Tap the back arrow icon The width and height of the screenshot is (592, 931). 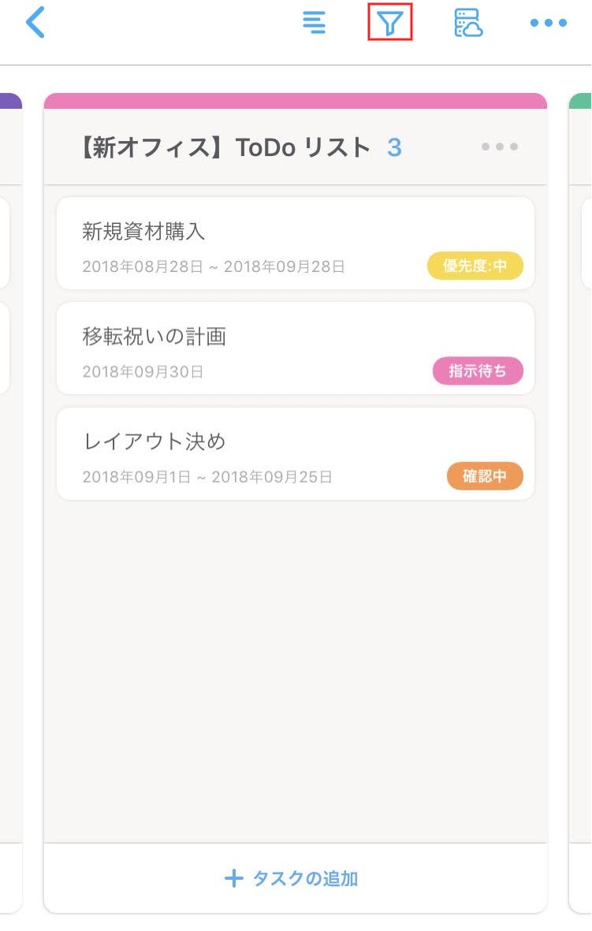[x=35, y=23]
